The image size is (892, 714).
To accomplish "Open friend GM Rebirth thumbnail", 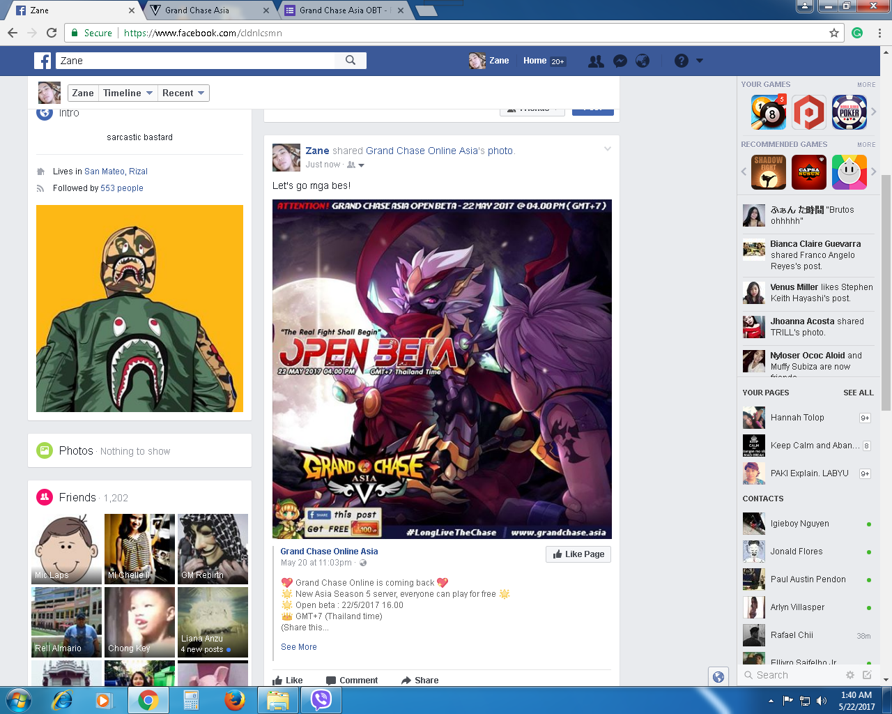I will (x=213, y=549).
